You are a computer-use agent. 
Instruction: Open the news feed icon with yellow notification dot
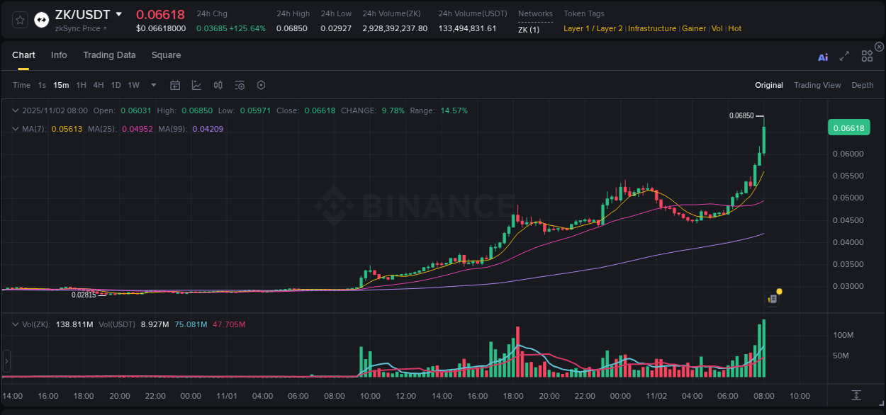pyautogui.click(x=773, y=298)
